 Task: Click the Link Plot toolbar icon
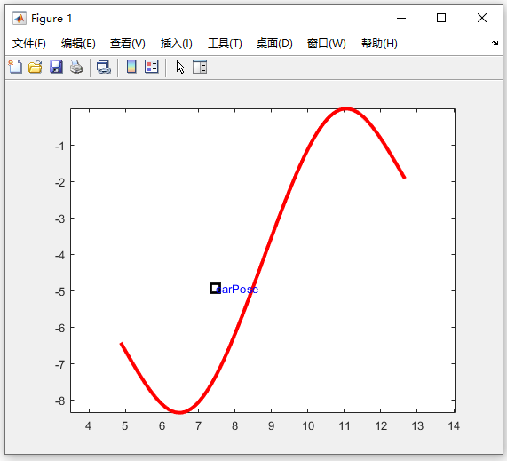pos(104,67)
